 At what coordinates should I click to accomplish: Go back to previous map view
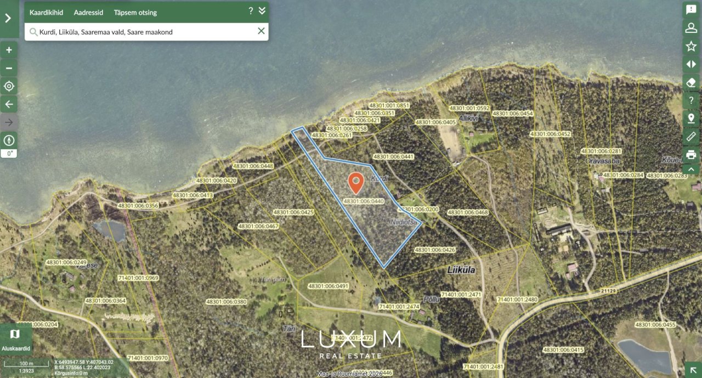(9, 104)
